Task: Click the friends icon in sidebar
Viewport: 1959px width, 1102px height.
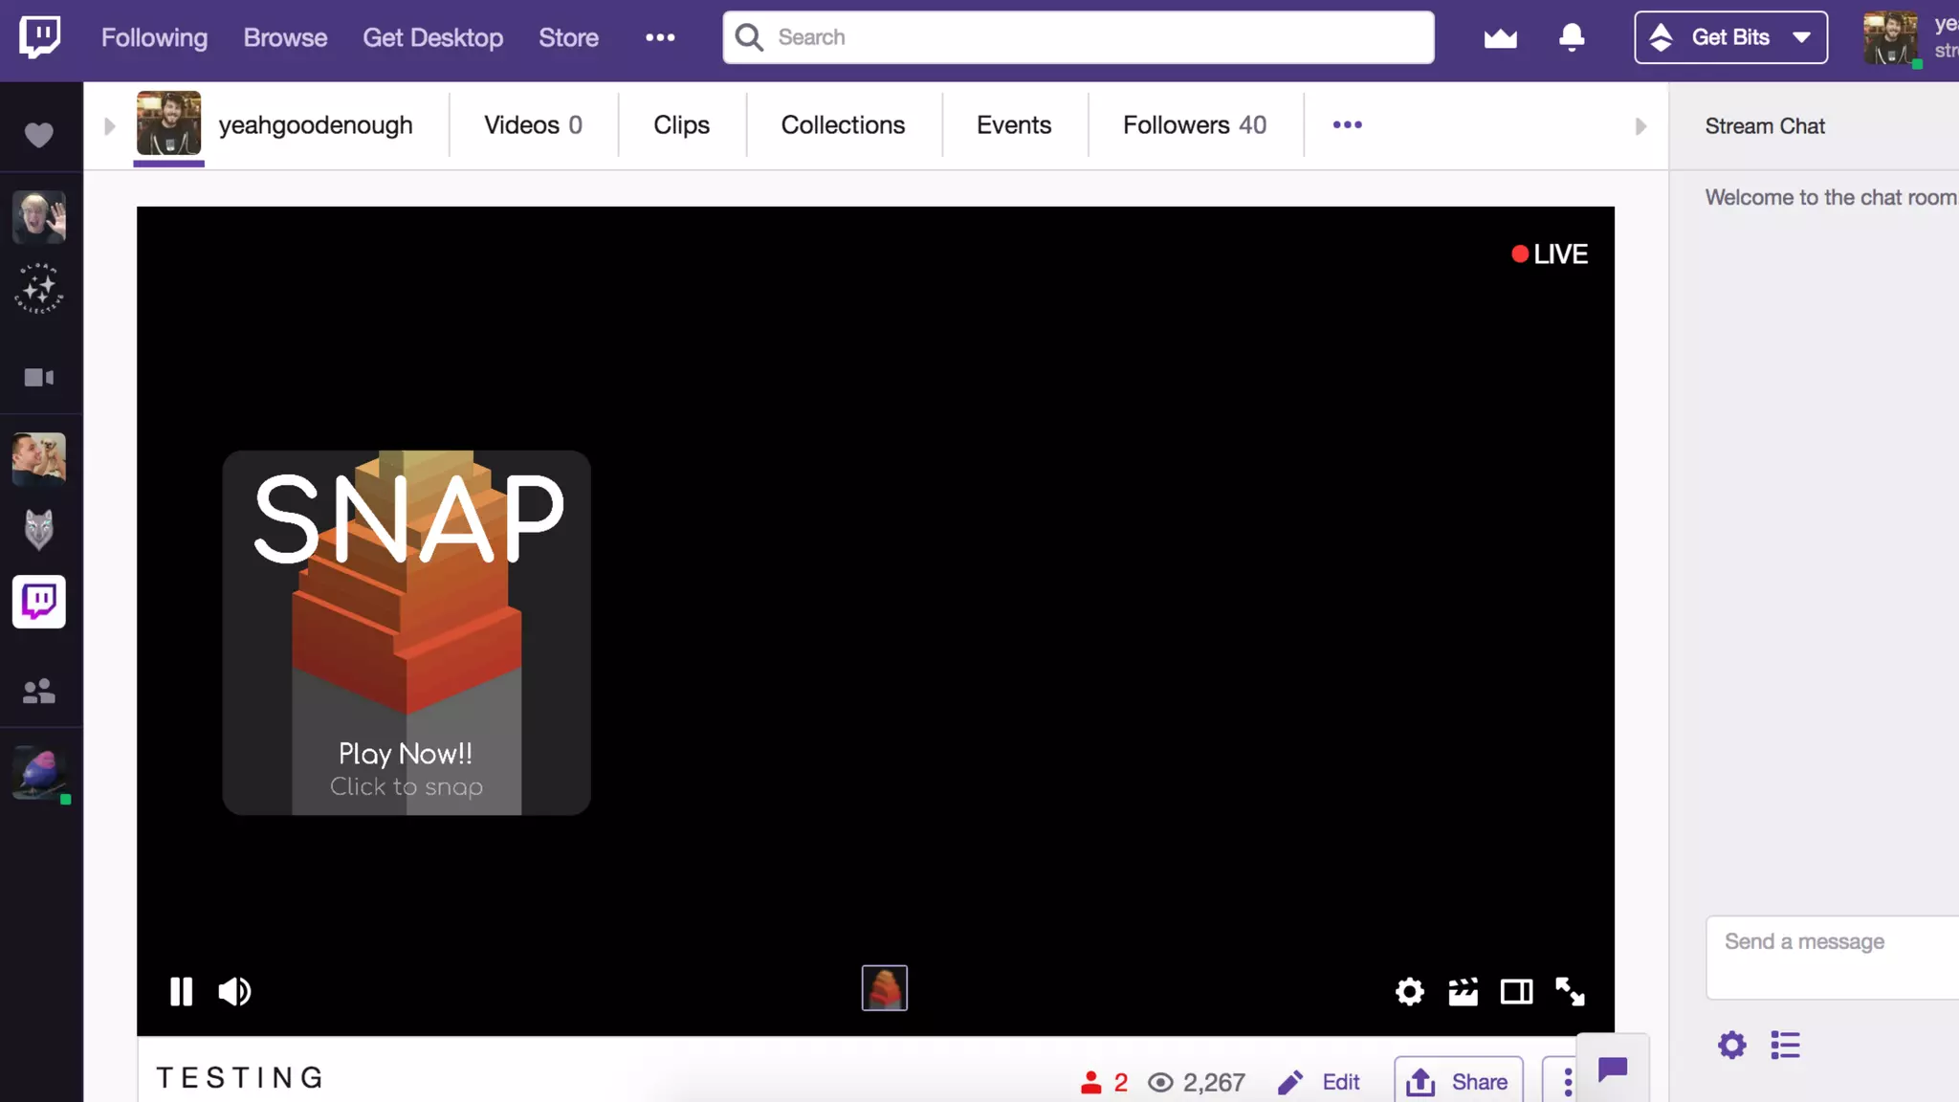Action: (39, 691)
